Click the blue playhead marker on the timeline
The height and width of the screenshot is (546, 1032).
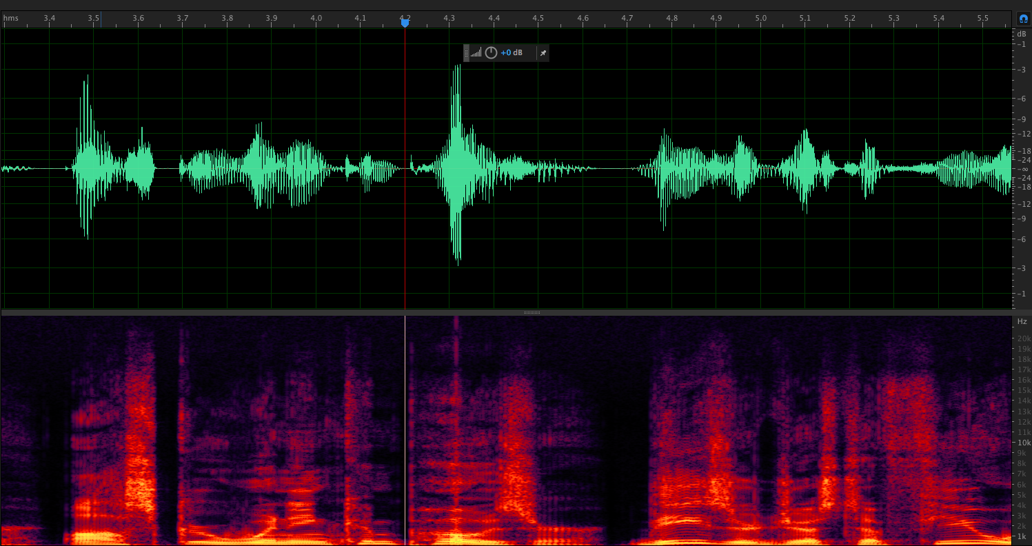[405, 23]
